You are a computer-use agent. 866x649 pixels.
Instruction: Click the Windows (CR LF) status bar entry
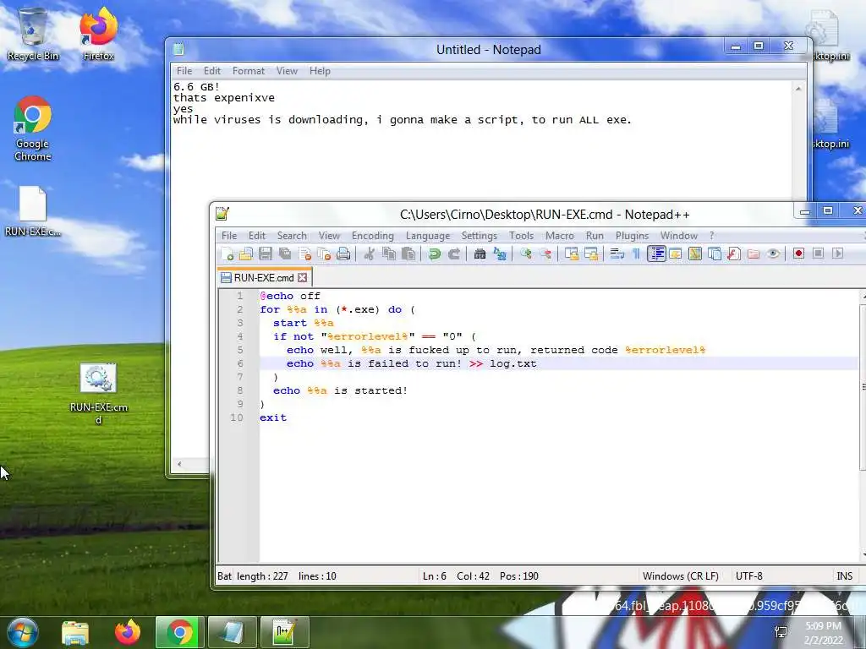click(x=681, y=576)
